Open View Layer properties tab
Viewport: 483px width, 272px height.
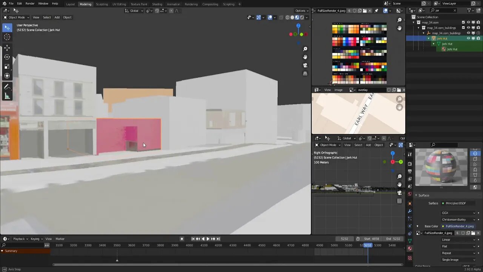[x=410, y=179]
